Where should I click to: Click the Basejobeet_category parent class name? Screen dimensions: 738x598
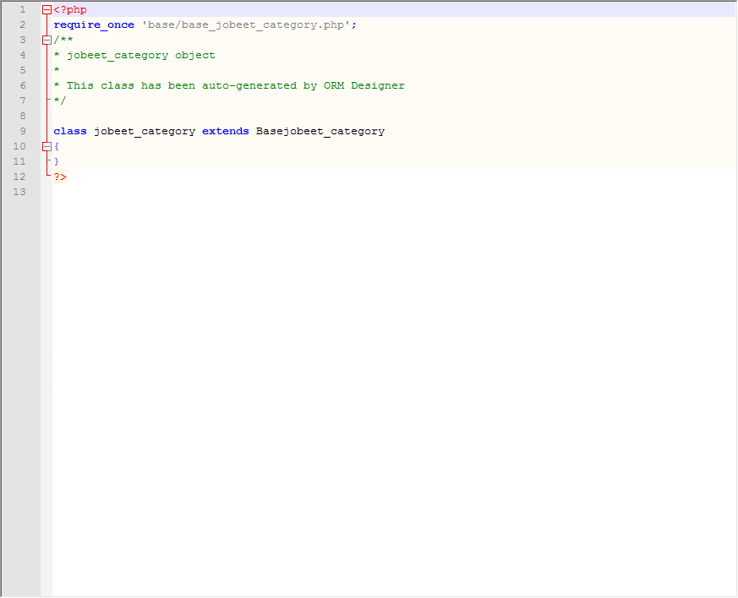point(320,132)
